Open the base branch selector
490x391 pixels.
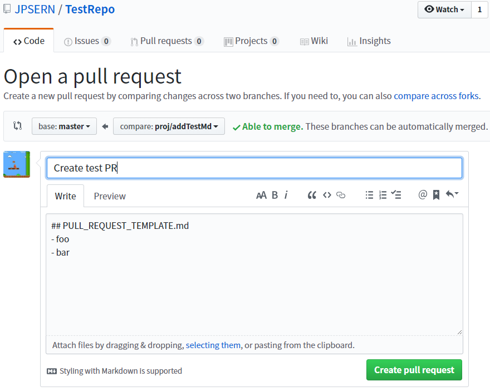[64, 126]
